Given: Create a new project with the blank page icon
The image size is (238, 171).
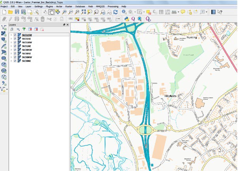Looking at the screenshot, I should 4,12.
